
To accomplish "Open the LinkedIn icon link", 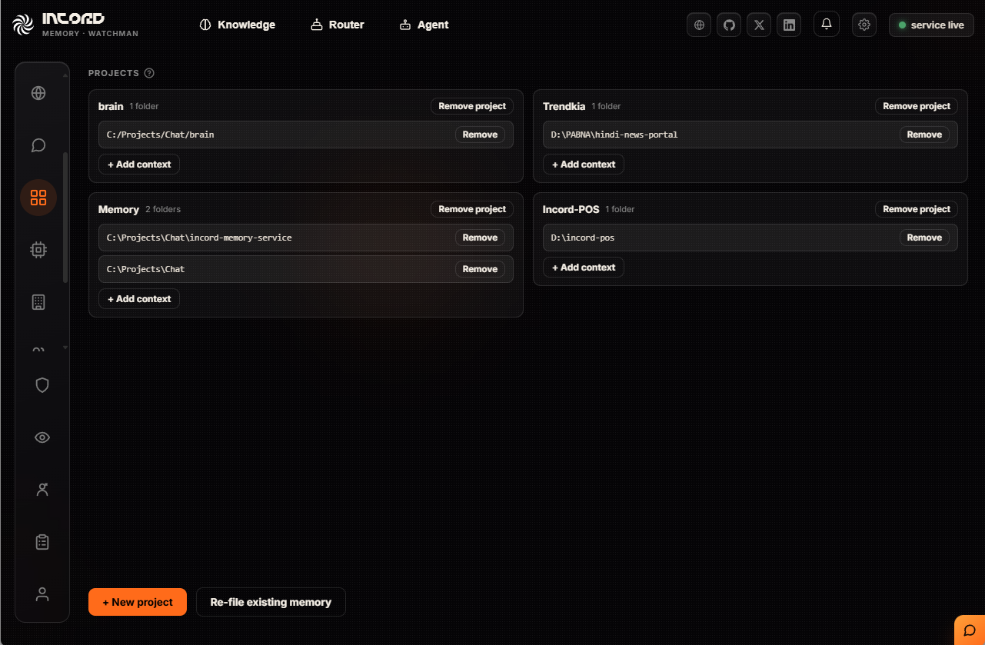I will pos(789,25).
